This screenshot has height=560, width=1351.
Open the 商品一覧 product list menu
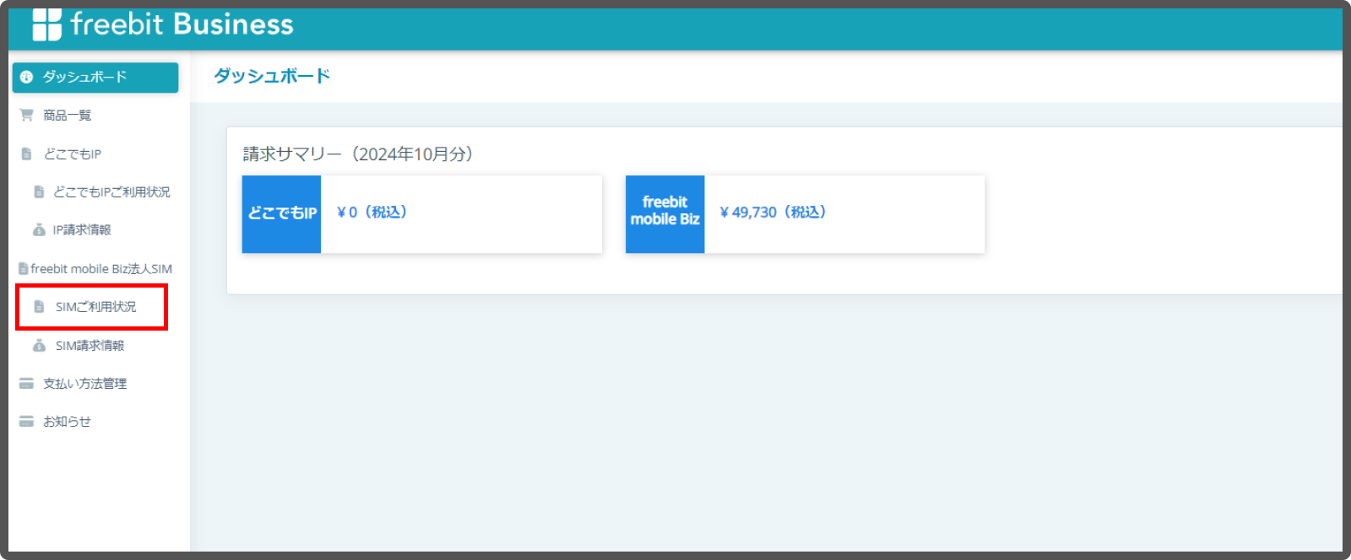[68, 115]
